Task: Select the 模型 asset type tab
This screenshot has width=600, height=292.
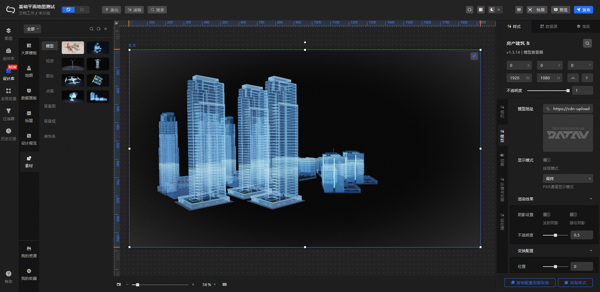Action: [x=50, y=46]
